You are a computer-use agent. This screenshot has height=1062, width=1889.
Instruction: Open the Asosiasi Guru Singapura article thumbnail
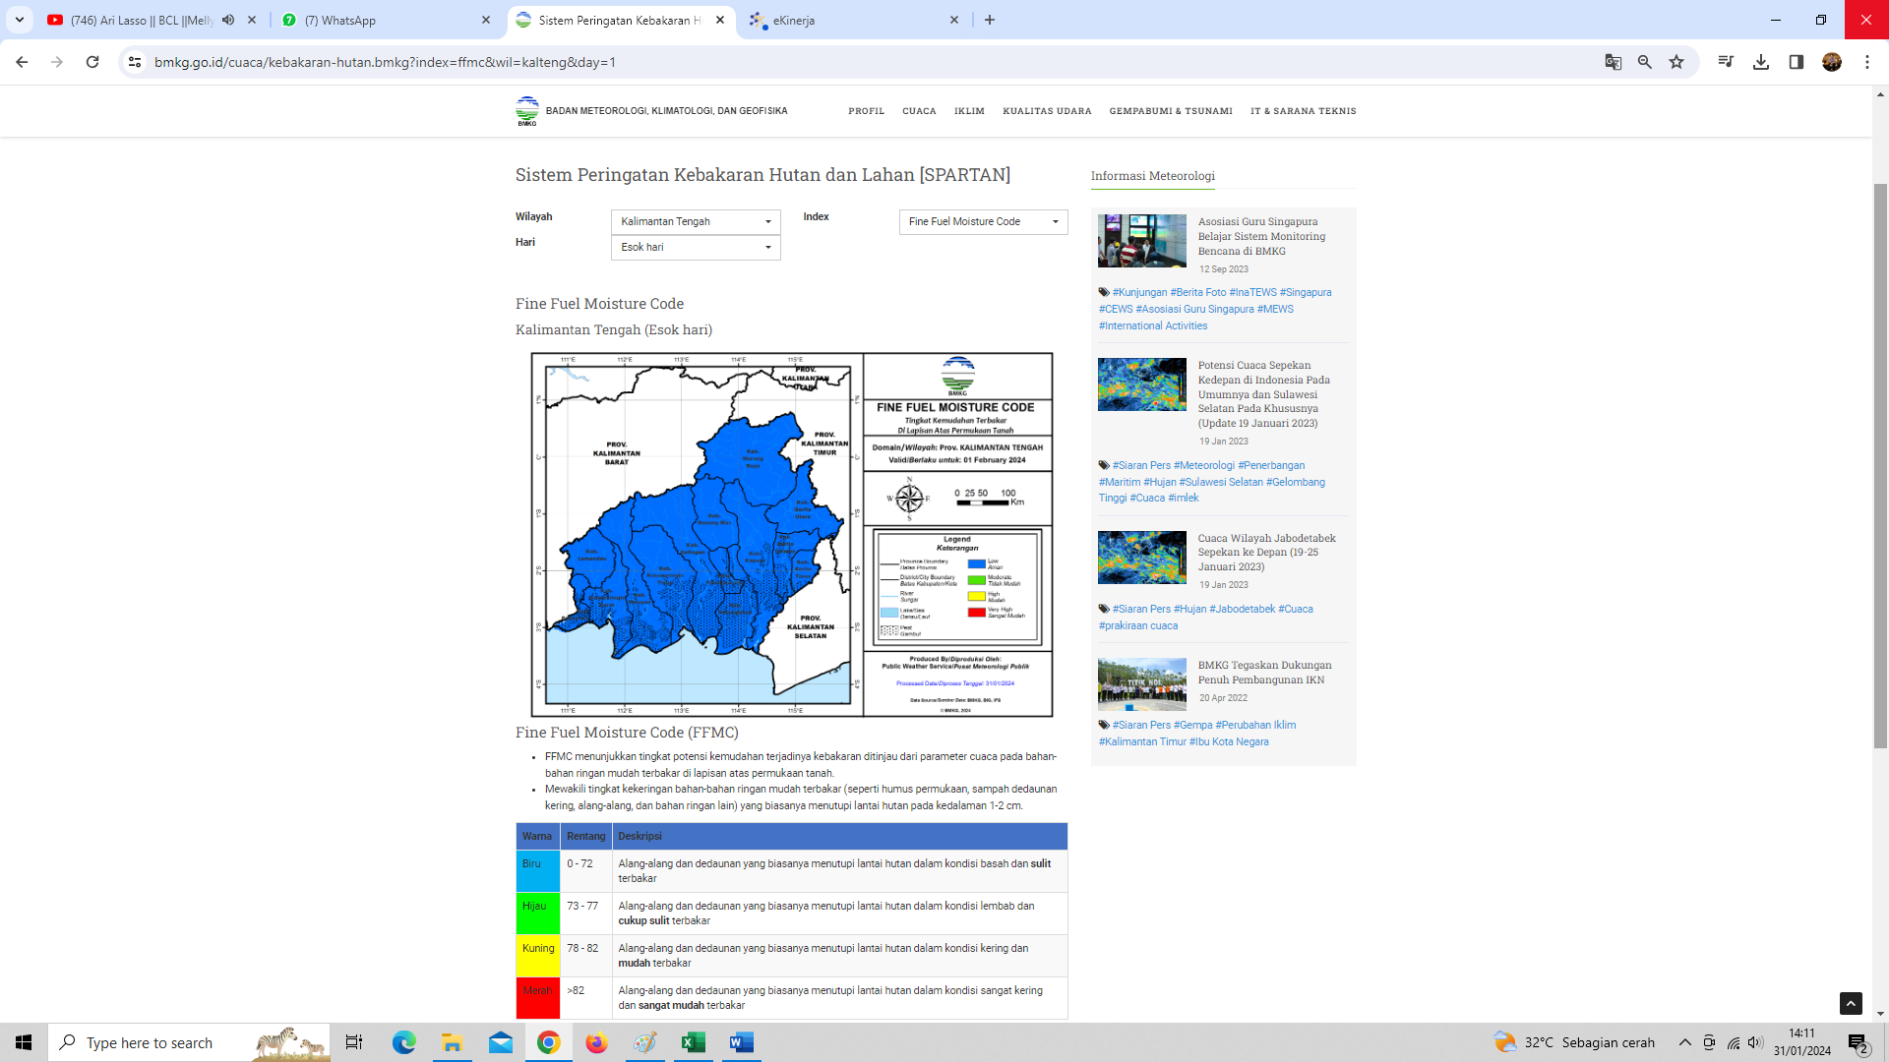(x=1141, y=241)
